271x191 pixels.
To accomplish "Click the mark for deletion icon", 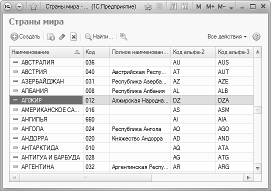I will (x=73, y=36).
